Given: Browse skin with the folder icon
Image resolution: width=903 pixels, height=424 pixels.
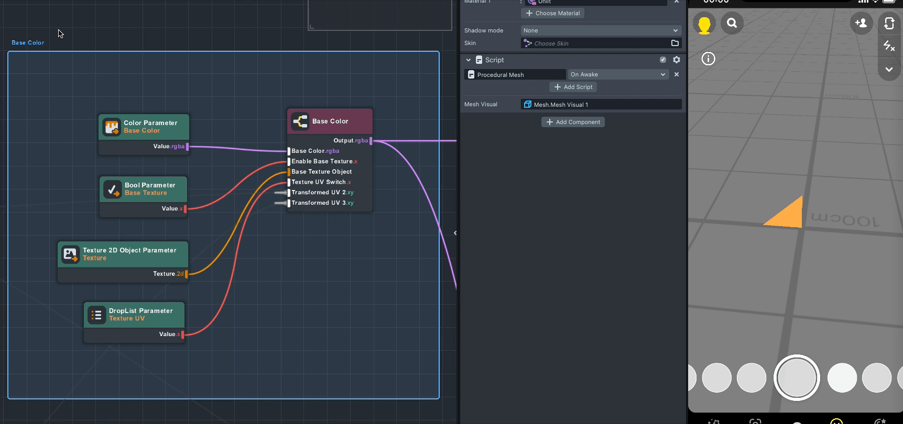Looking at the screenshot, I should (x=675, y=43).
